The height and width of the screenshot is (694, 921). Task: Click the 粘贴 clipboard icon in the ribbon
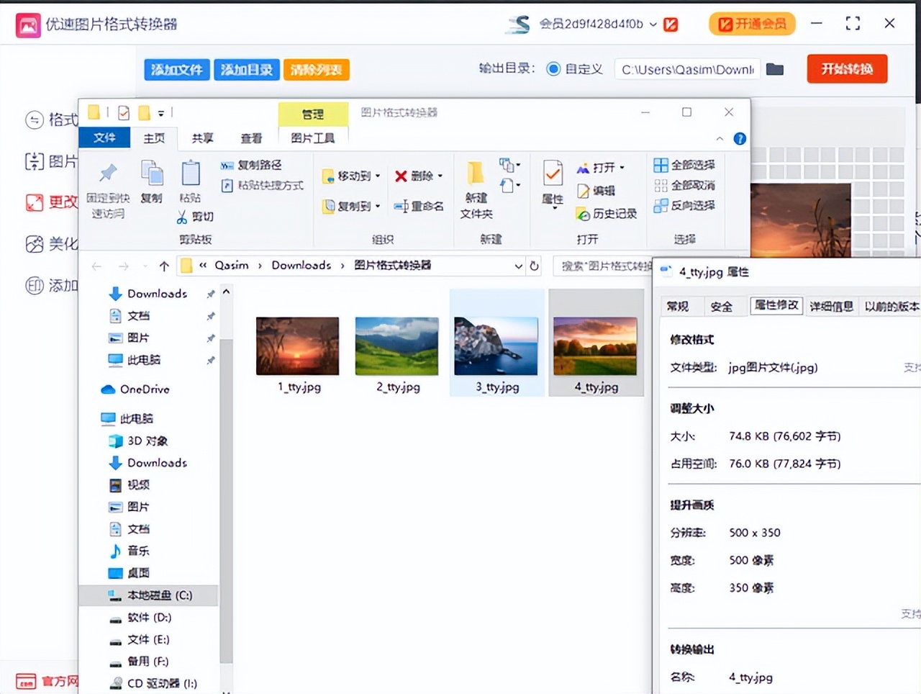191,173
